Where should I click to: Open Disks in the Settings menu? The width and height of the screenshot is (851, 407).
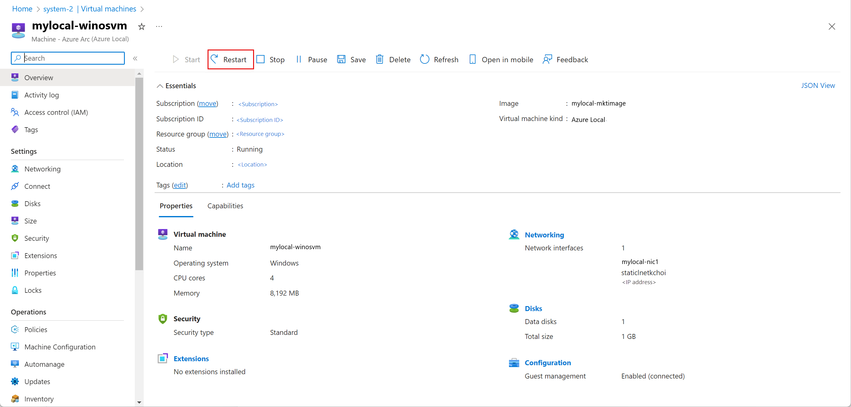33,203
